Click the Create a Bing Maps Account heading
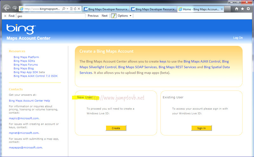Screen dimensions: 254x157 pos(106,51)
